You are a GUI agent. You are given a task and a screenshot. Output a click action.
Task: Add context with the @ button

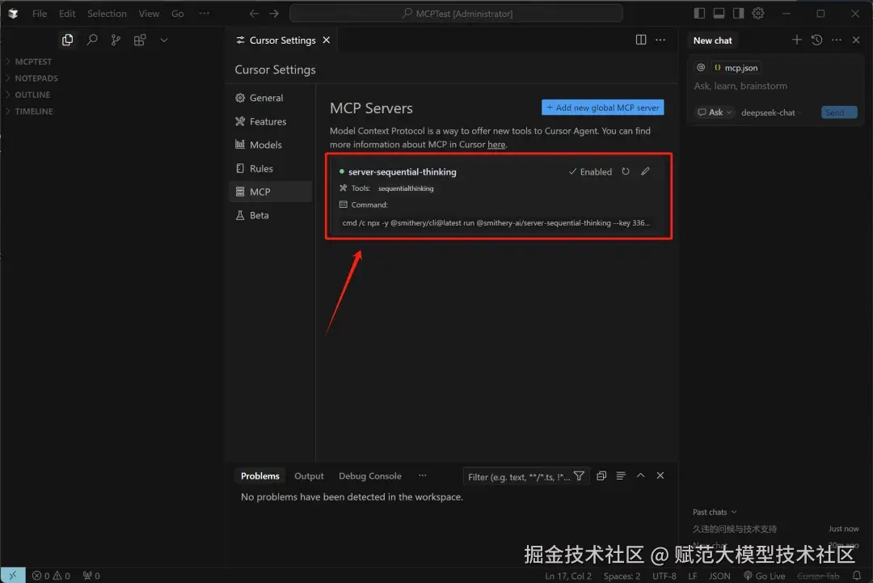click(700, 67)
